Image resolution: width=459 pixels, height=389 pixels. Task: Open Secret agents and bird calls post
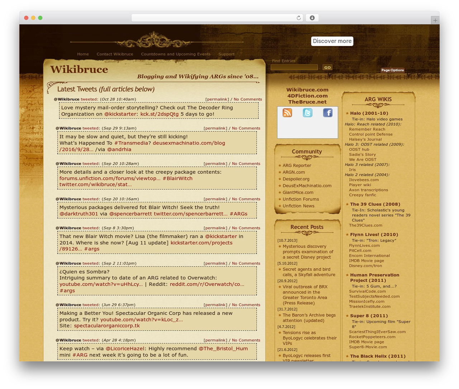309,272
